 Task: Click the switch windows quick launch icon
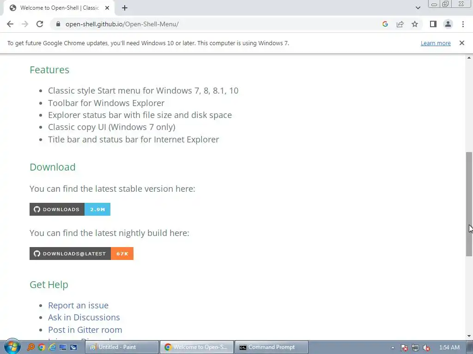tap(73, 347)
